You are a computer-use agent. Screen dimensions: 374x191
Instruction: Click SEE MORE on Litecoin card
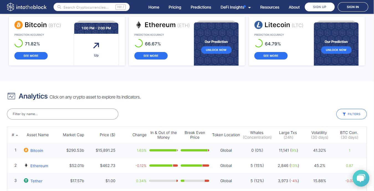[x=271, y=56]
